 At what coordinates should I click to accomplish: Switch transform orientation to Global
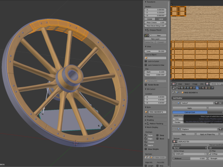click(150, 19)
